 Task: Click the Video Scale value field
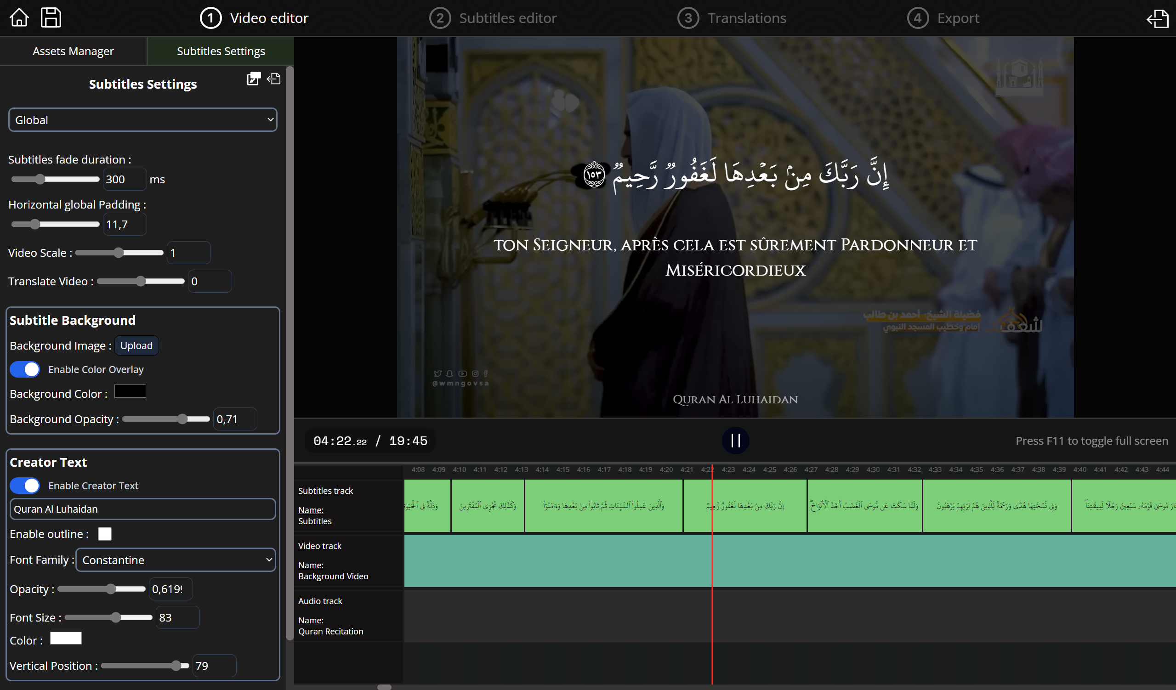(x=188, y=253)
